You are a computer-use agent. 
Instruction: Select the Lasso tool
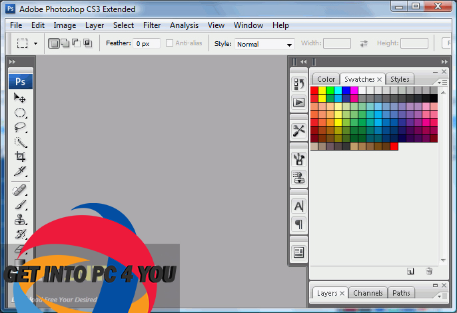click(x=20, y=127)
